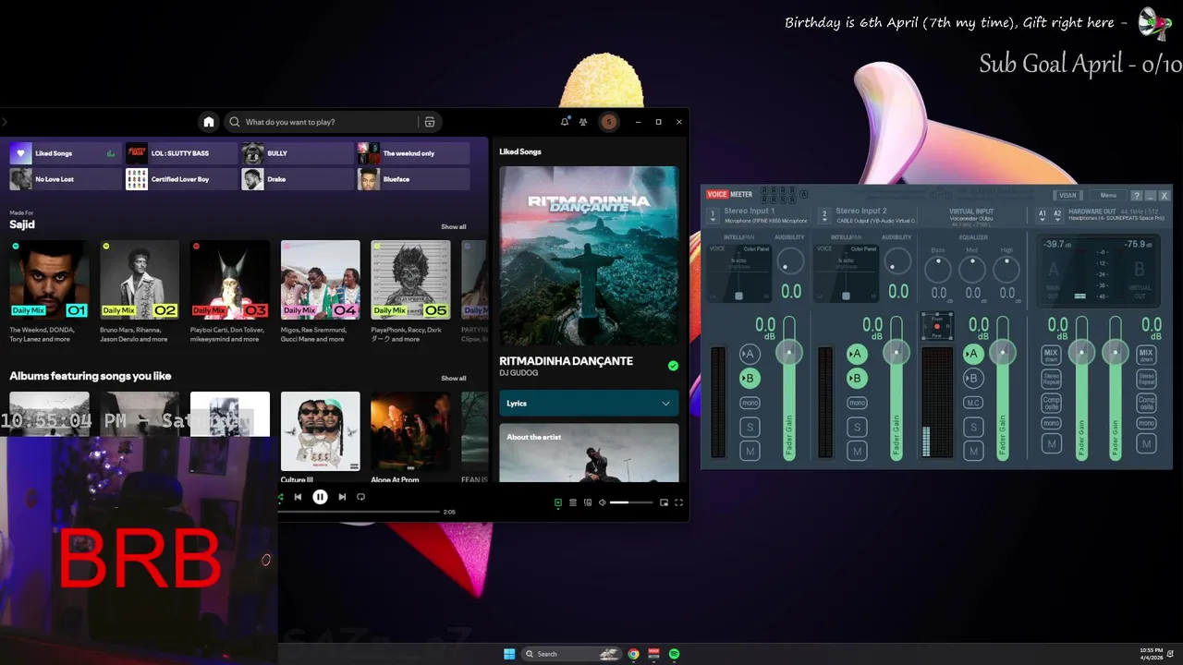The image size is (1183, 665).
Task: Enter Spotify full screen mode
Action: coord(678,502)
